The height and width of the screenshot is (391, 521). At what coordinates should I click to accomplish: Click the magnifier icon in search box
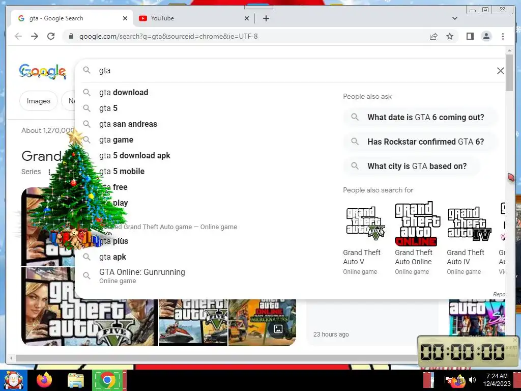pos(86,70)
